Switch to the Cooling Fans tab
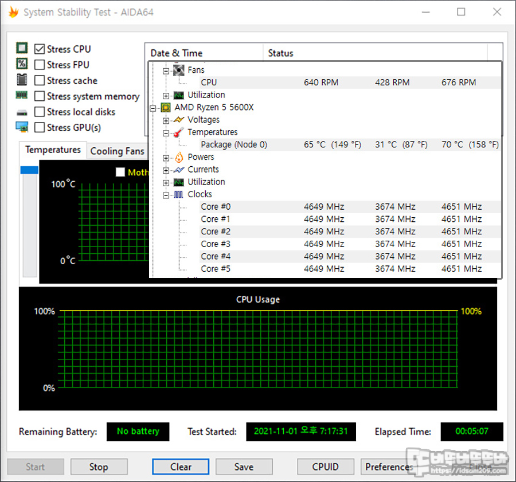The image size is (516, 482). [x=117, y=151]
